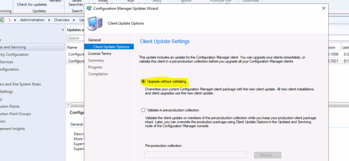This screenshot has width=349, height=161.
Task: Switch to General tab in details pane
Action: click(77, 124)
